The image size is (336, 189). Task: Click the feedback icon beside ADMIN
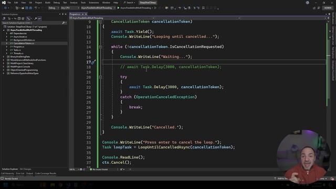coord(319,8)
